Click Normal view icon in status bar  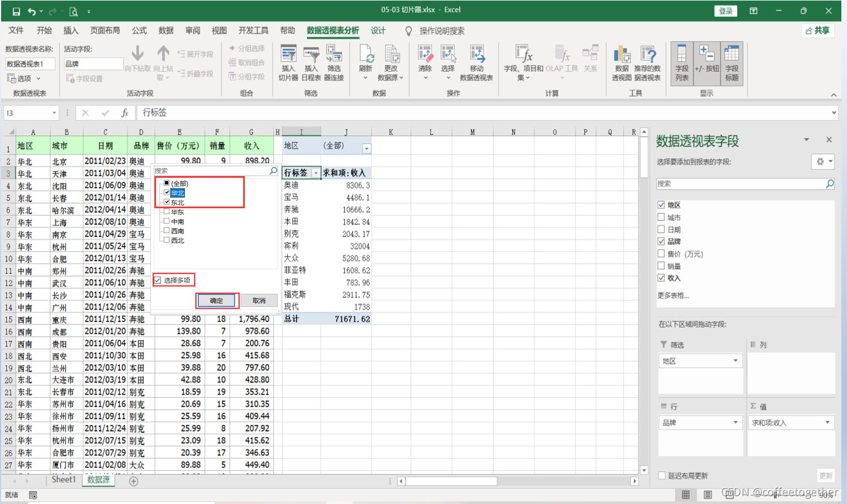[x=686, y=495]
